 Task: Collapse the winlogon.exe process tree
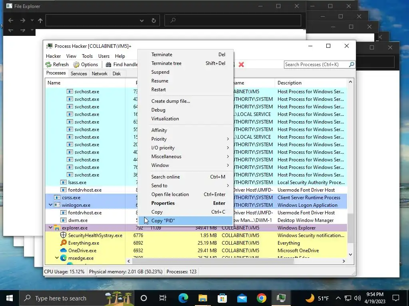(x=51, y=205)
